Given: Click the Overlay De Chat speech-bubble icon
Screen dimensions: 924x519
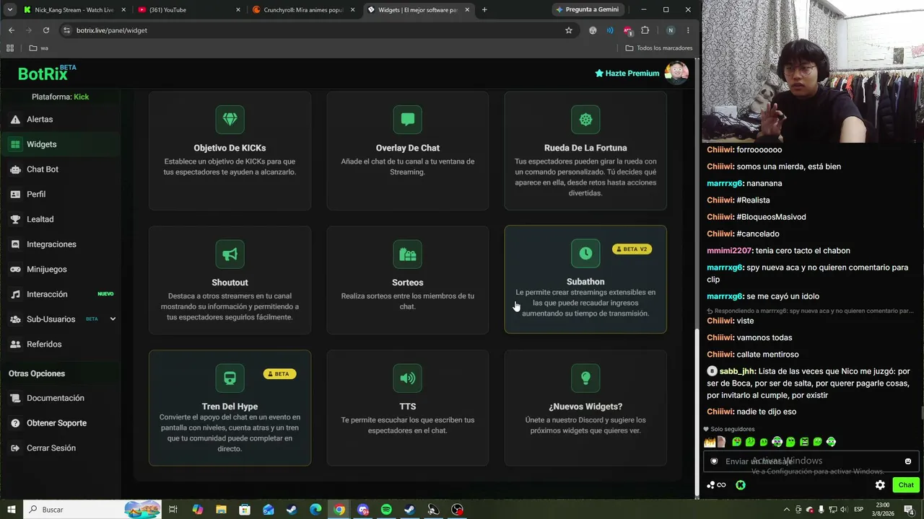Looking at the screenshot, I should click(x=408, y=120).
